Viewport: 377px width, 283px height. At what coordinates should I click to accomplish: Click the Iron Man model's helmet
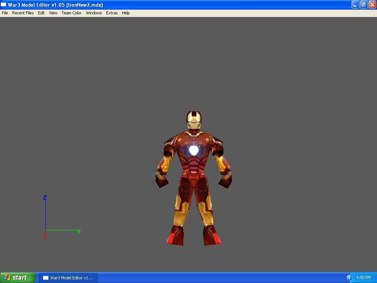(194, 120)
